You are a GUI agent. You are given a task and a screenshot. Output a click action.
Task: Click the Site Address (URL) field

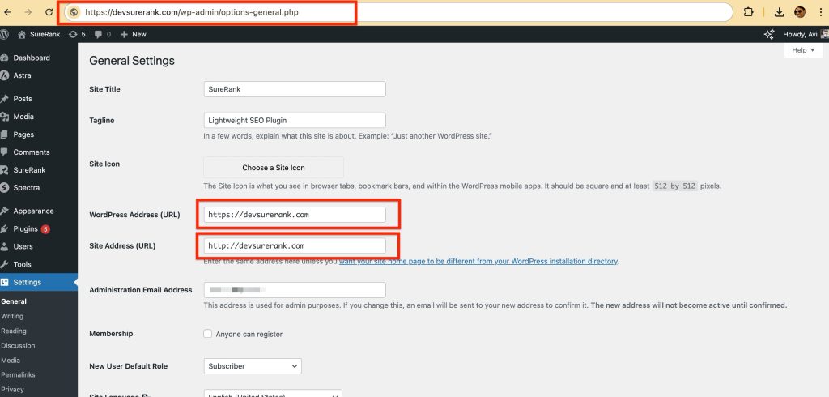click(x=295, y=245)
